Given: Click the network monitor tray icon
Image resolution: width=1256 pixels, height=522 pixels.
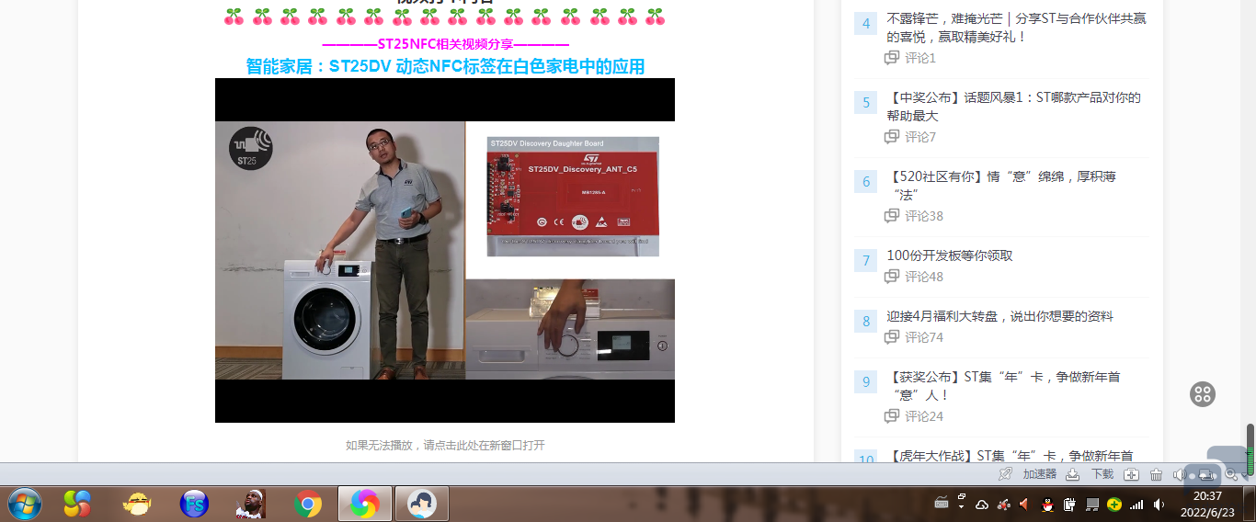Looking at the screenshot, I should (x=1092, y=505).
